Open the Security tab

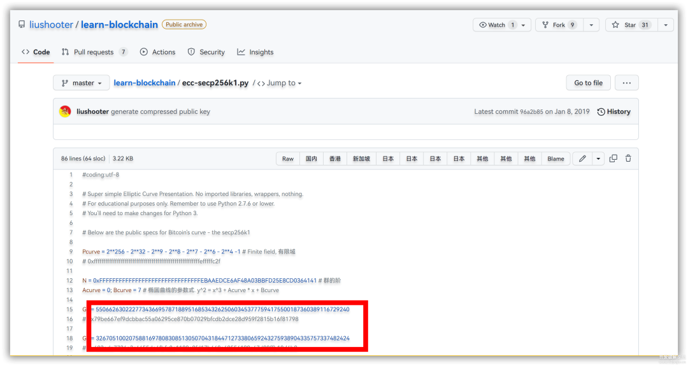pos(206,52)
